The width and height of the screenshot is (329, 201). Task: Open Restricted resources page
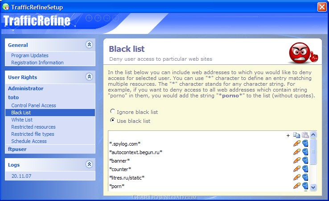(x=33, y=127)
